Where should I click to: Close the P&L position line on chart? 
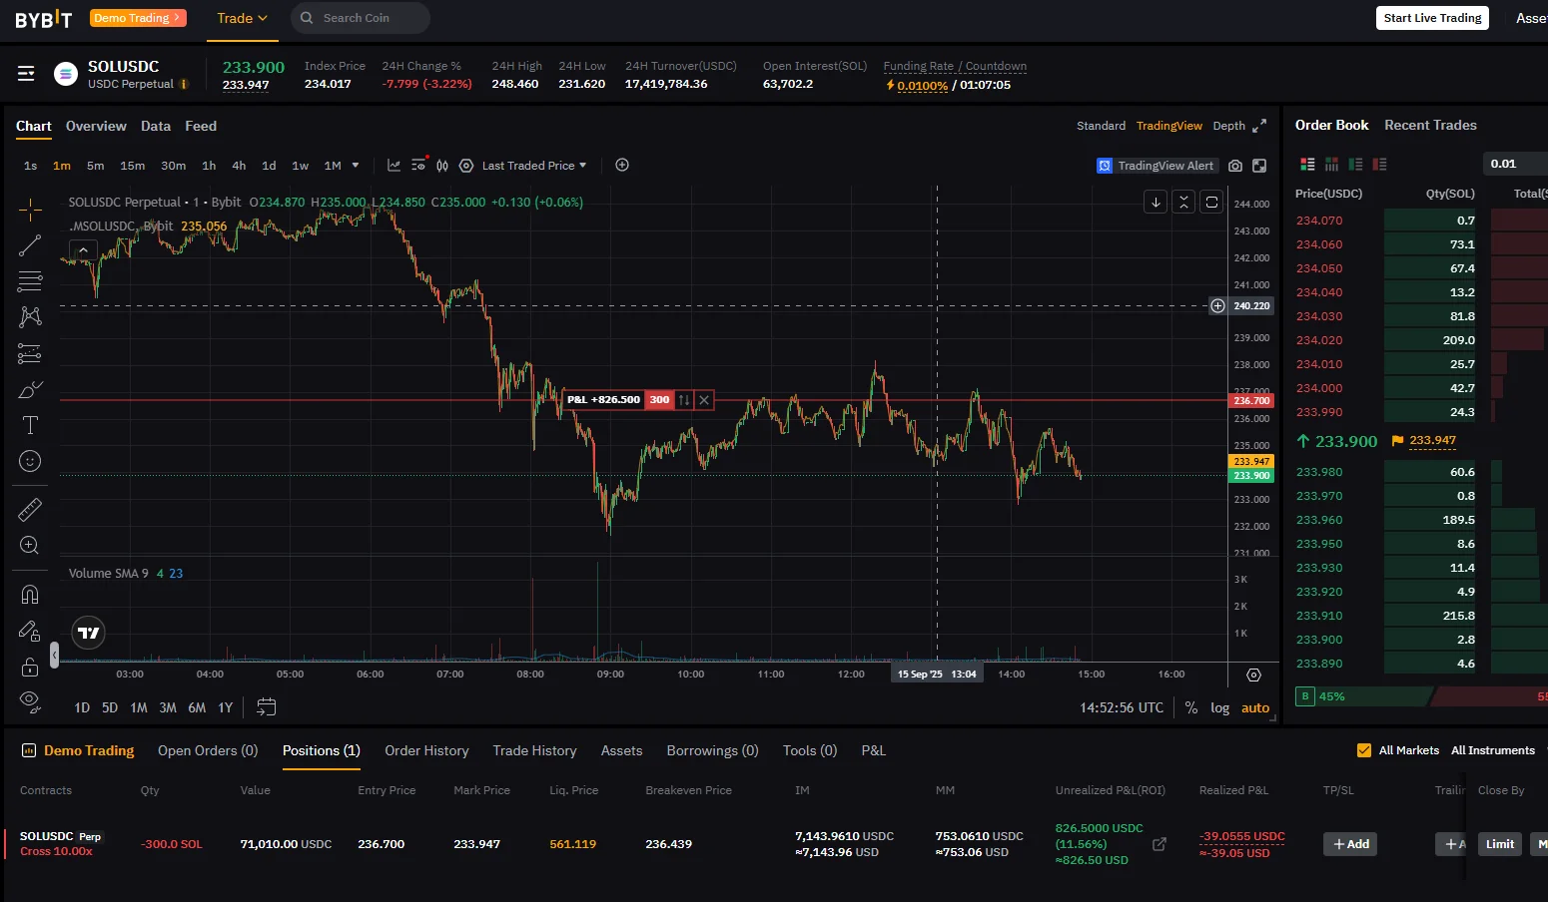coord(704,400)
